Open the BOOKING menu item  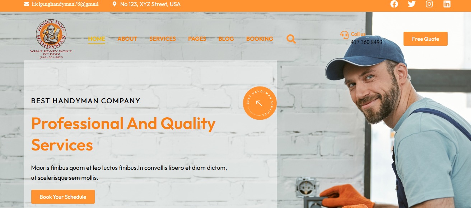(260, 39)
